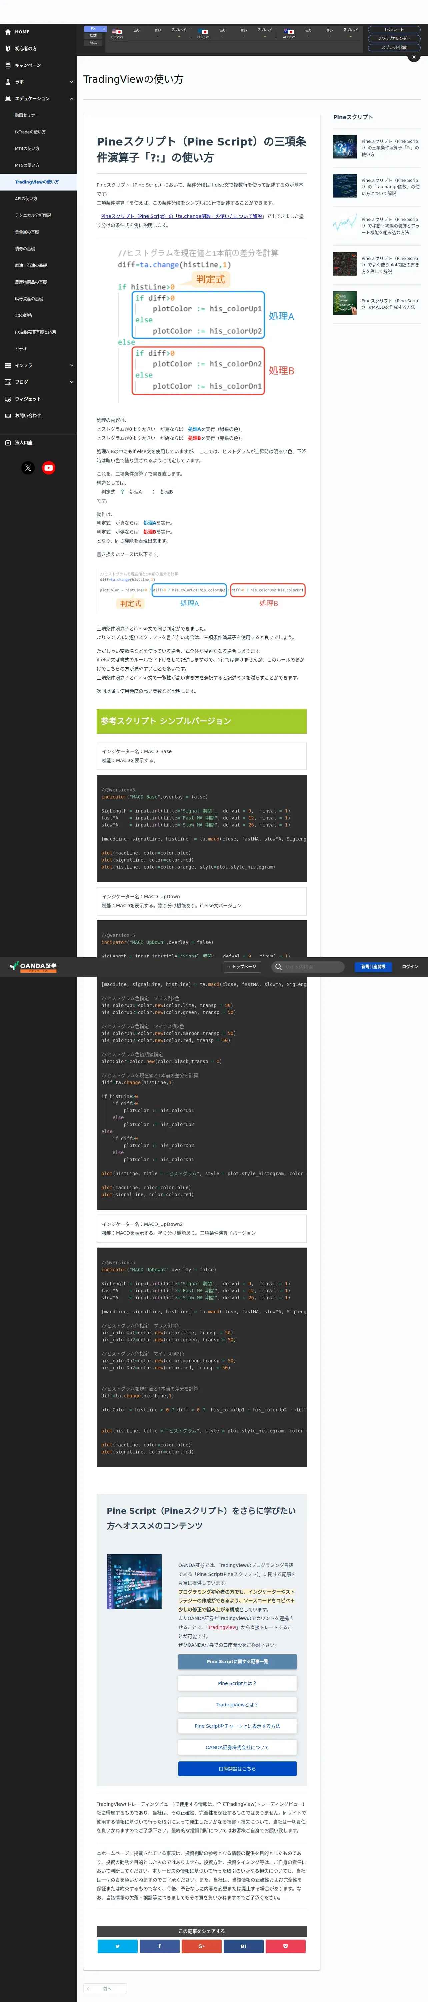The image size is (428, 2002).
Task: Click the スプレッド比較 button
Action: pos(394,47)
